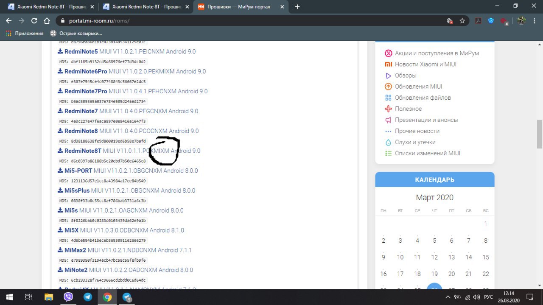This screenshot has height=305, width=543.
Task: Click the list icon for Списки изменений MIUI
Action: point(388,153)
